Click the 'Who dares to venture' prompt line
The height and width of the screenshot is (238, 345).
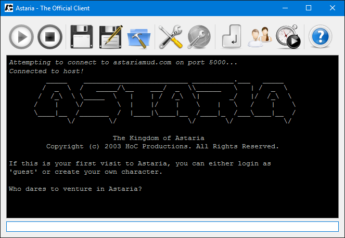click(x=75, y=189)
